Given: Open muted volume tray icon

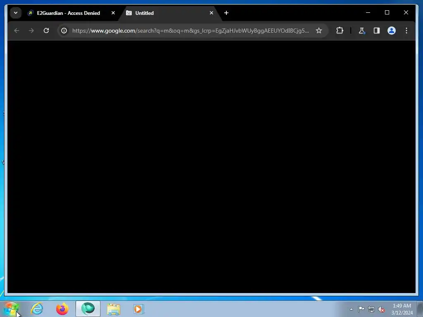Looking at the screenshot, I should (x=381, y=309).
